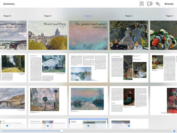Open page with sunset over river painting

88,101
